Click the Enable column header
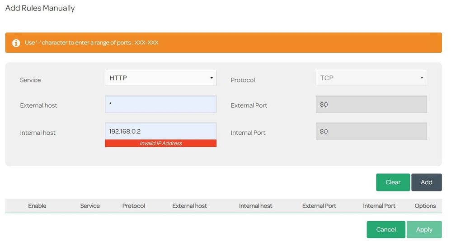Viewport: 451px width, 241px height. 37,206
